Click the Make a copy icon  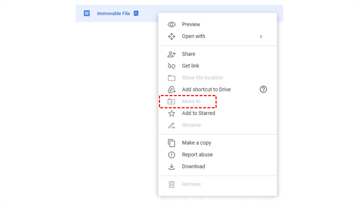tap(171, 143)
